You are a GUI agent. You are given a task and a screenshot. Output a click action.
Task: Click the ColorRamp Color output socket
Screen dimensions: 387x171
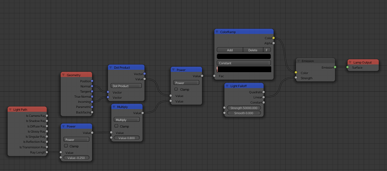pos(273,38)
